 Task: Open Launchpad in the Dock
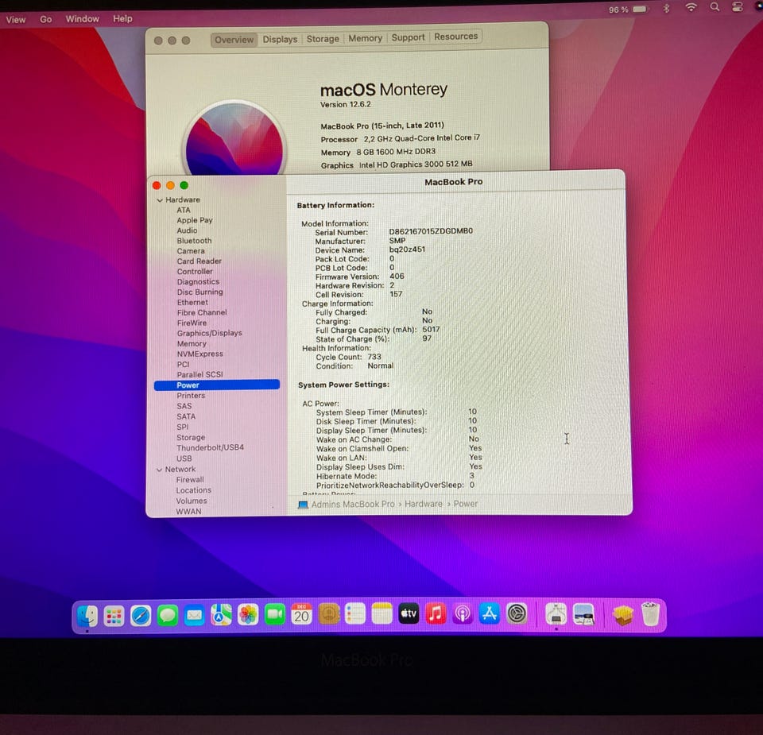(114, 616)
